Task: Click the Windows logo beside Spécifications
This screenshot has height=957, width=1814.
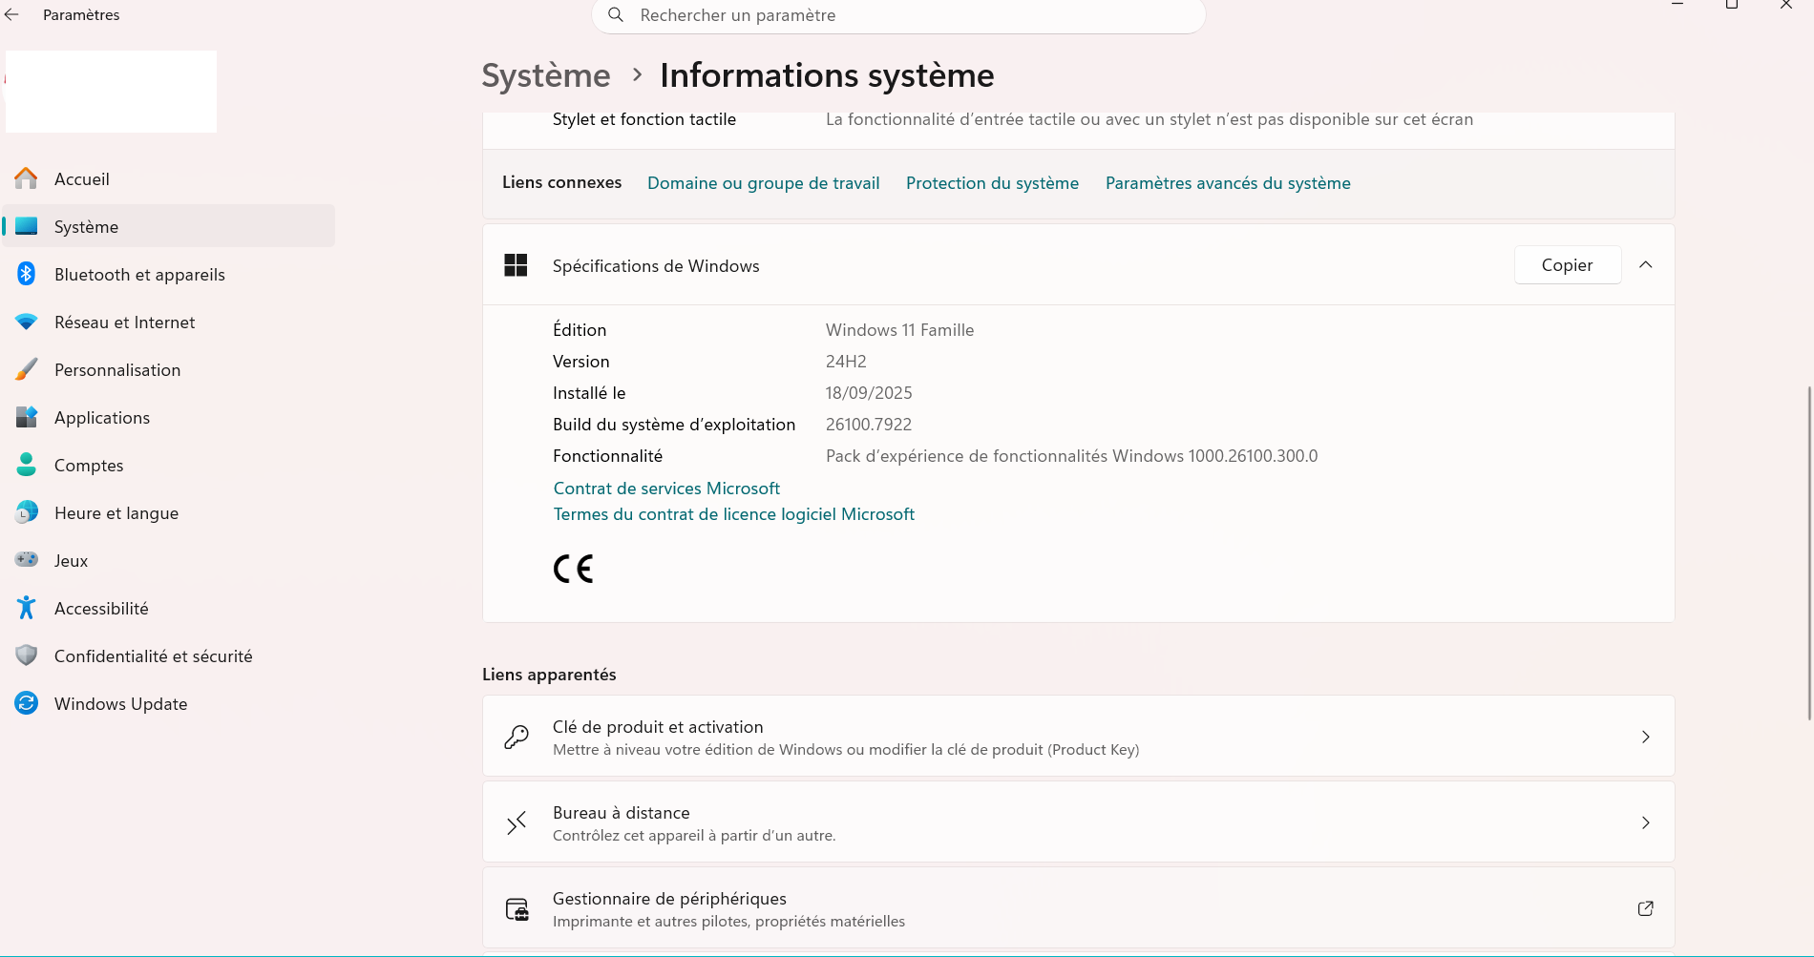Action: click(x=516, y=265)
